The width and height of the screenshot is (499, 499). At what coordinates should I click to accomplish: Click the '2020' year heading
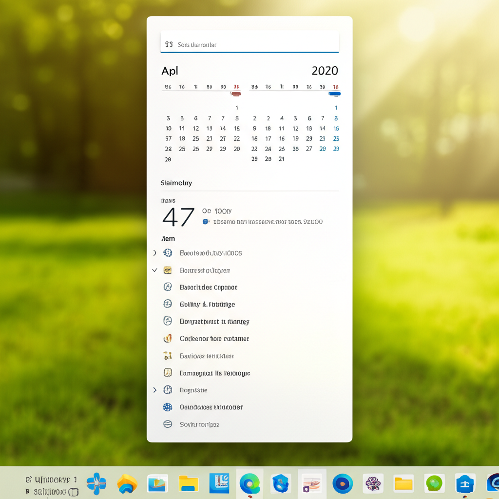325,71
